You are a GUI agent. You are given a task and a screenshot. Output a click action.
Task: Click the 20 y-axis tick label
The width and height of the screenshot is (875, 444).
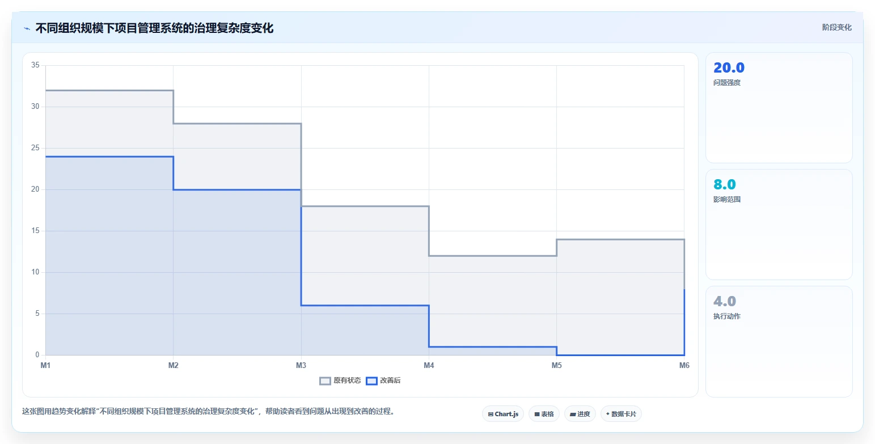(x=35, y=189)
